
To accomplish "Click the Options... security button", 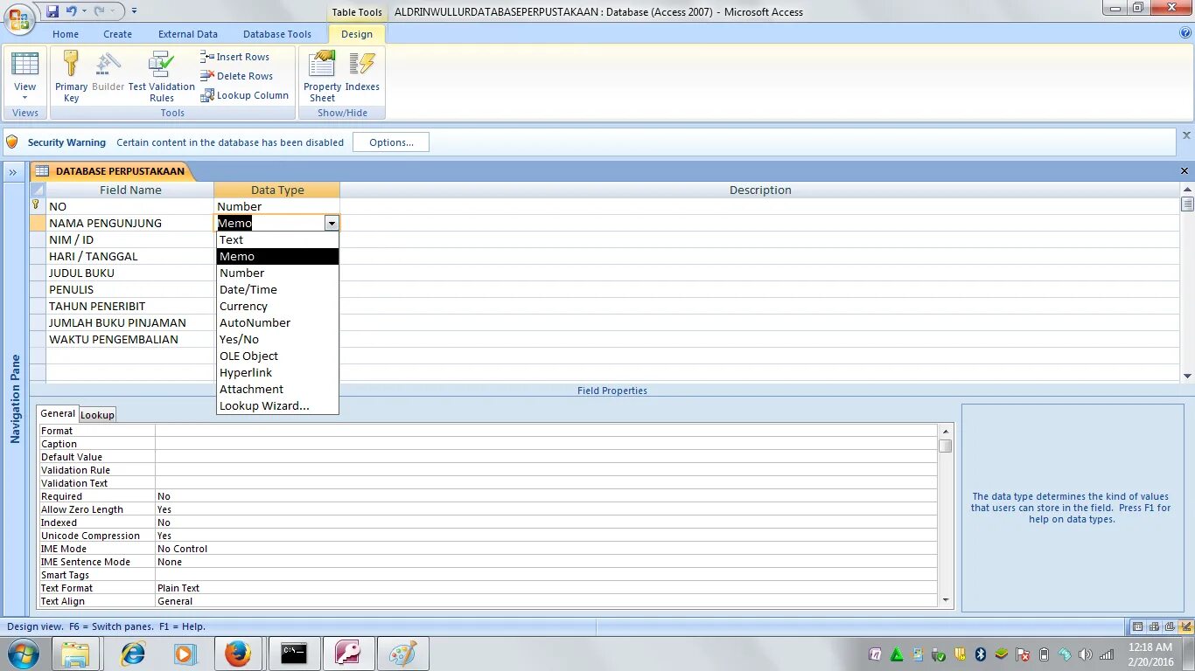I will (x=391, y=142).
